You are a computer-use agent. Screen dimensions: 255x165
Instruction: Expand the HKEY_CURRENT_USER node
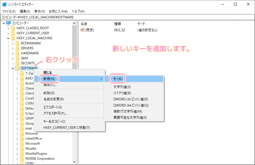click(x=8, y=33)
